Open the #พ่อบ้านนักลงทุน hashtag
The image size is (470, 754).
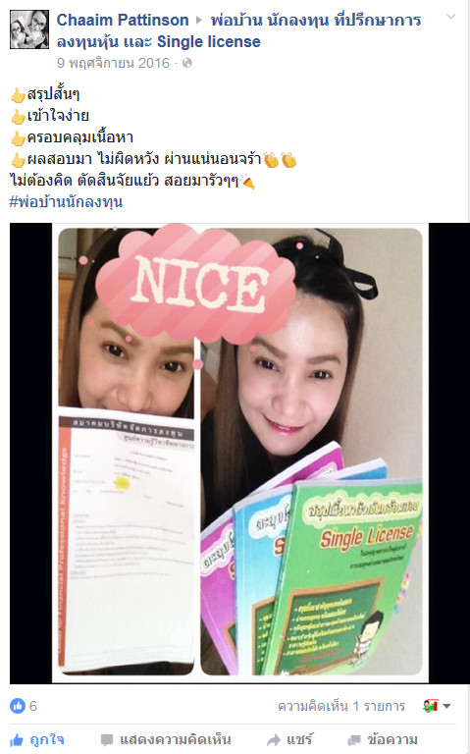click(x=66, y=201)
